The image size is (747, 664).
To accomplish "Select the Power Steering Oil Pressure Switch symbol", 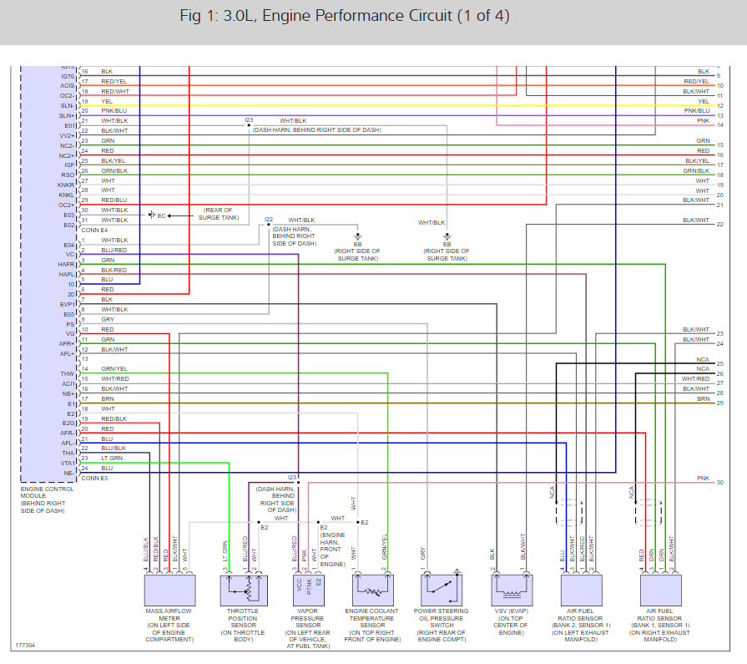I will (x=442, y=591).
